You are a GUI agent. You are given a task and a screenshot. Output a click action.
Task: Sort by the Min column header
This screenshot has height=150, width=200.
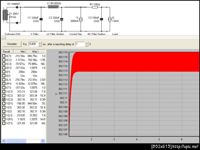click(x=20, y=52)
